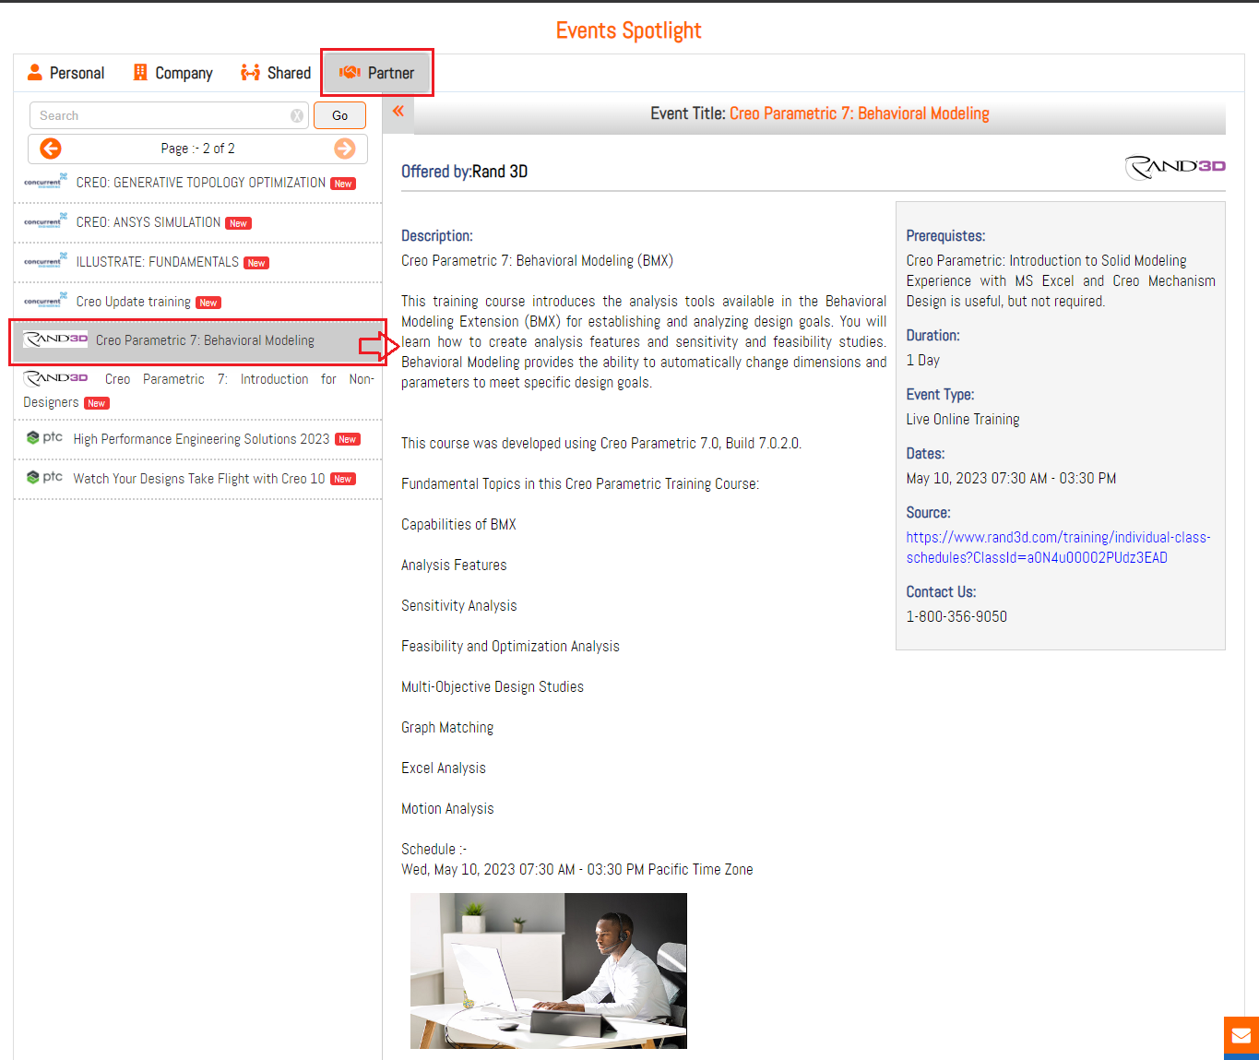Click the training course photo thumbnail
The image size is (1259, 1060).
point(548,971)
